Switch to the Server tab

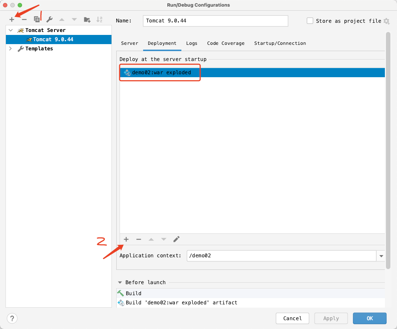pyautogui.click(x=130, y=43)
